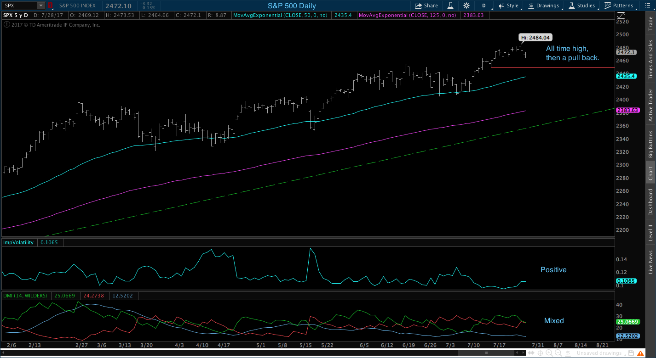Click the 2472.1 current price axis label
The width and height of the screenshot is (656, 358).
(x=626, y=53)
